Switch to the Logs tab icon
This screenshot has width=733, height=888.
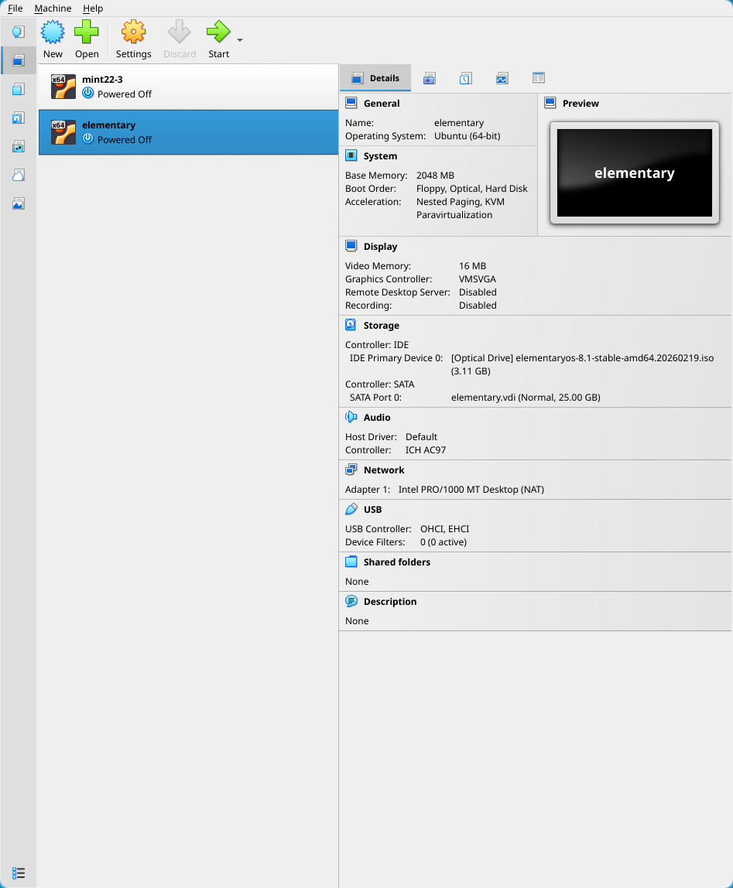(465, 78)
